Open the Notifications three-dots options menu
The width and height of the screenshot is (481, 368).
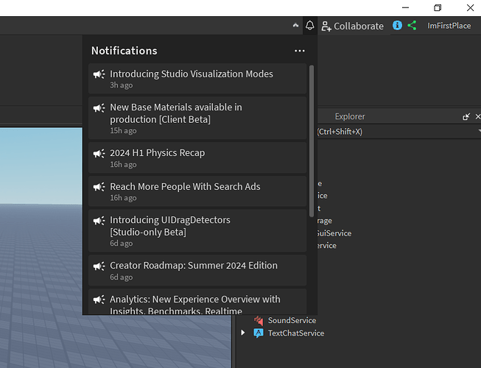click(299, 51)
